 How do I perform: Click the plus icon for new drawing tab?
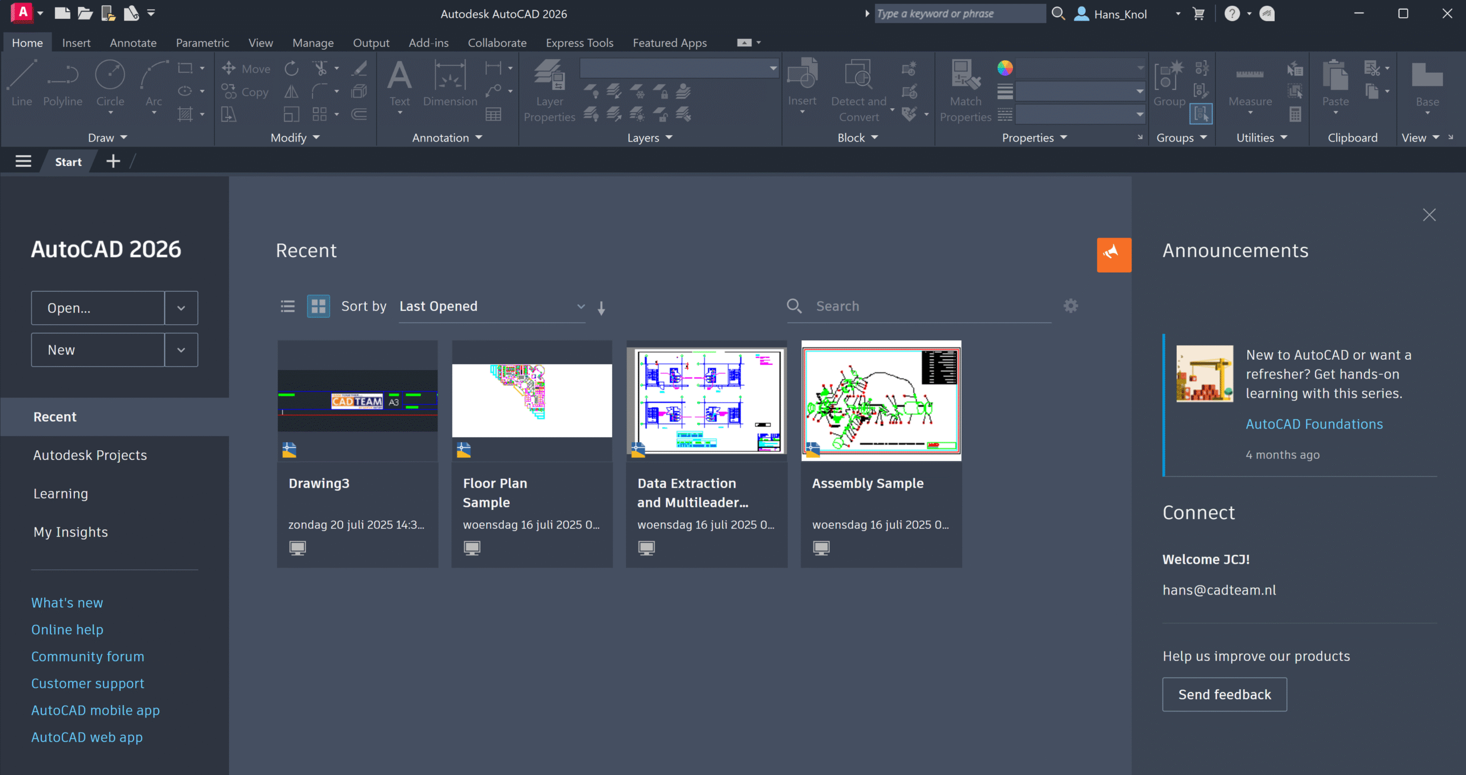tap(113, 162)
